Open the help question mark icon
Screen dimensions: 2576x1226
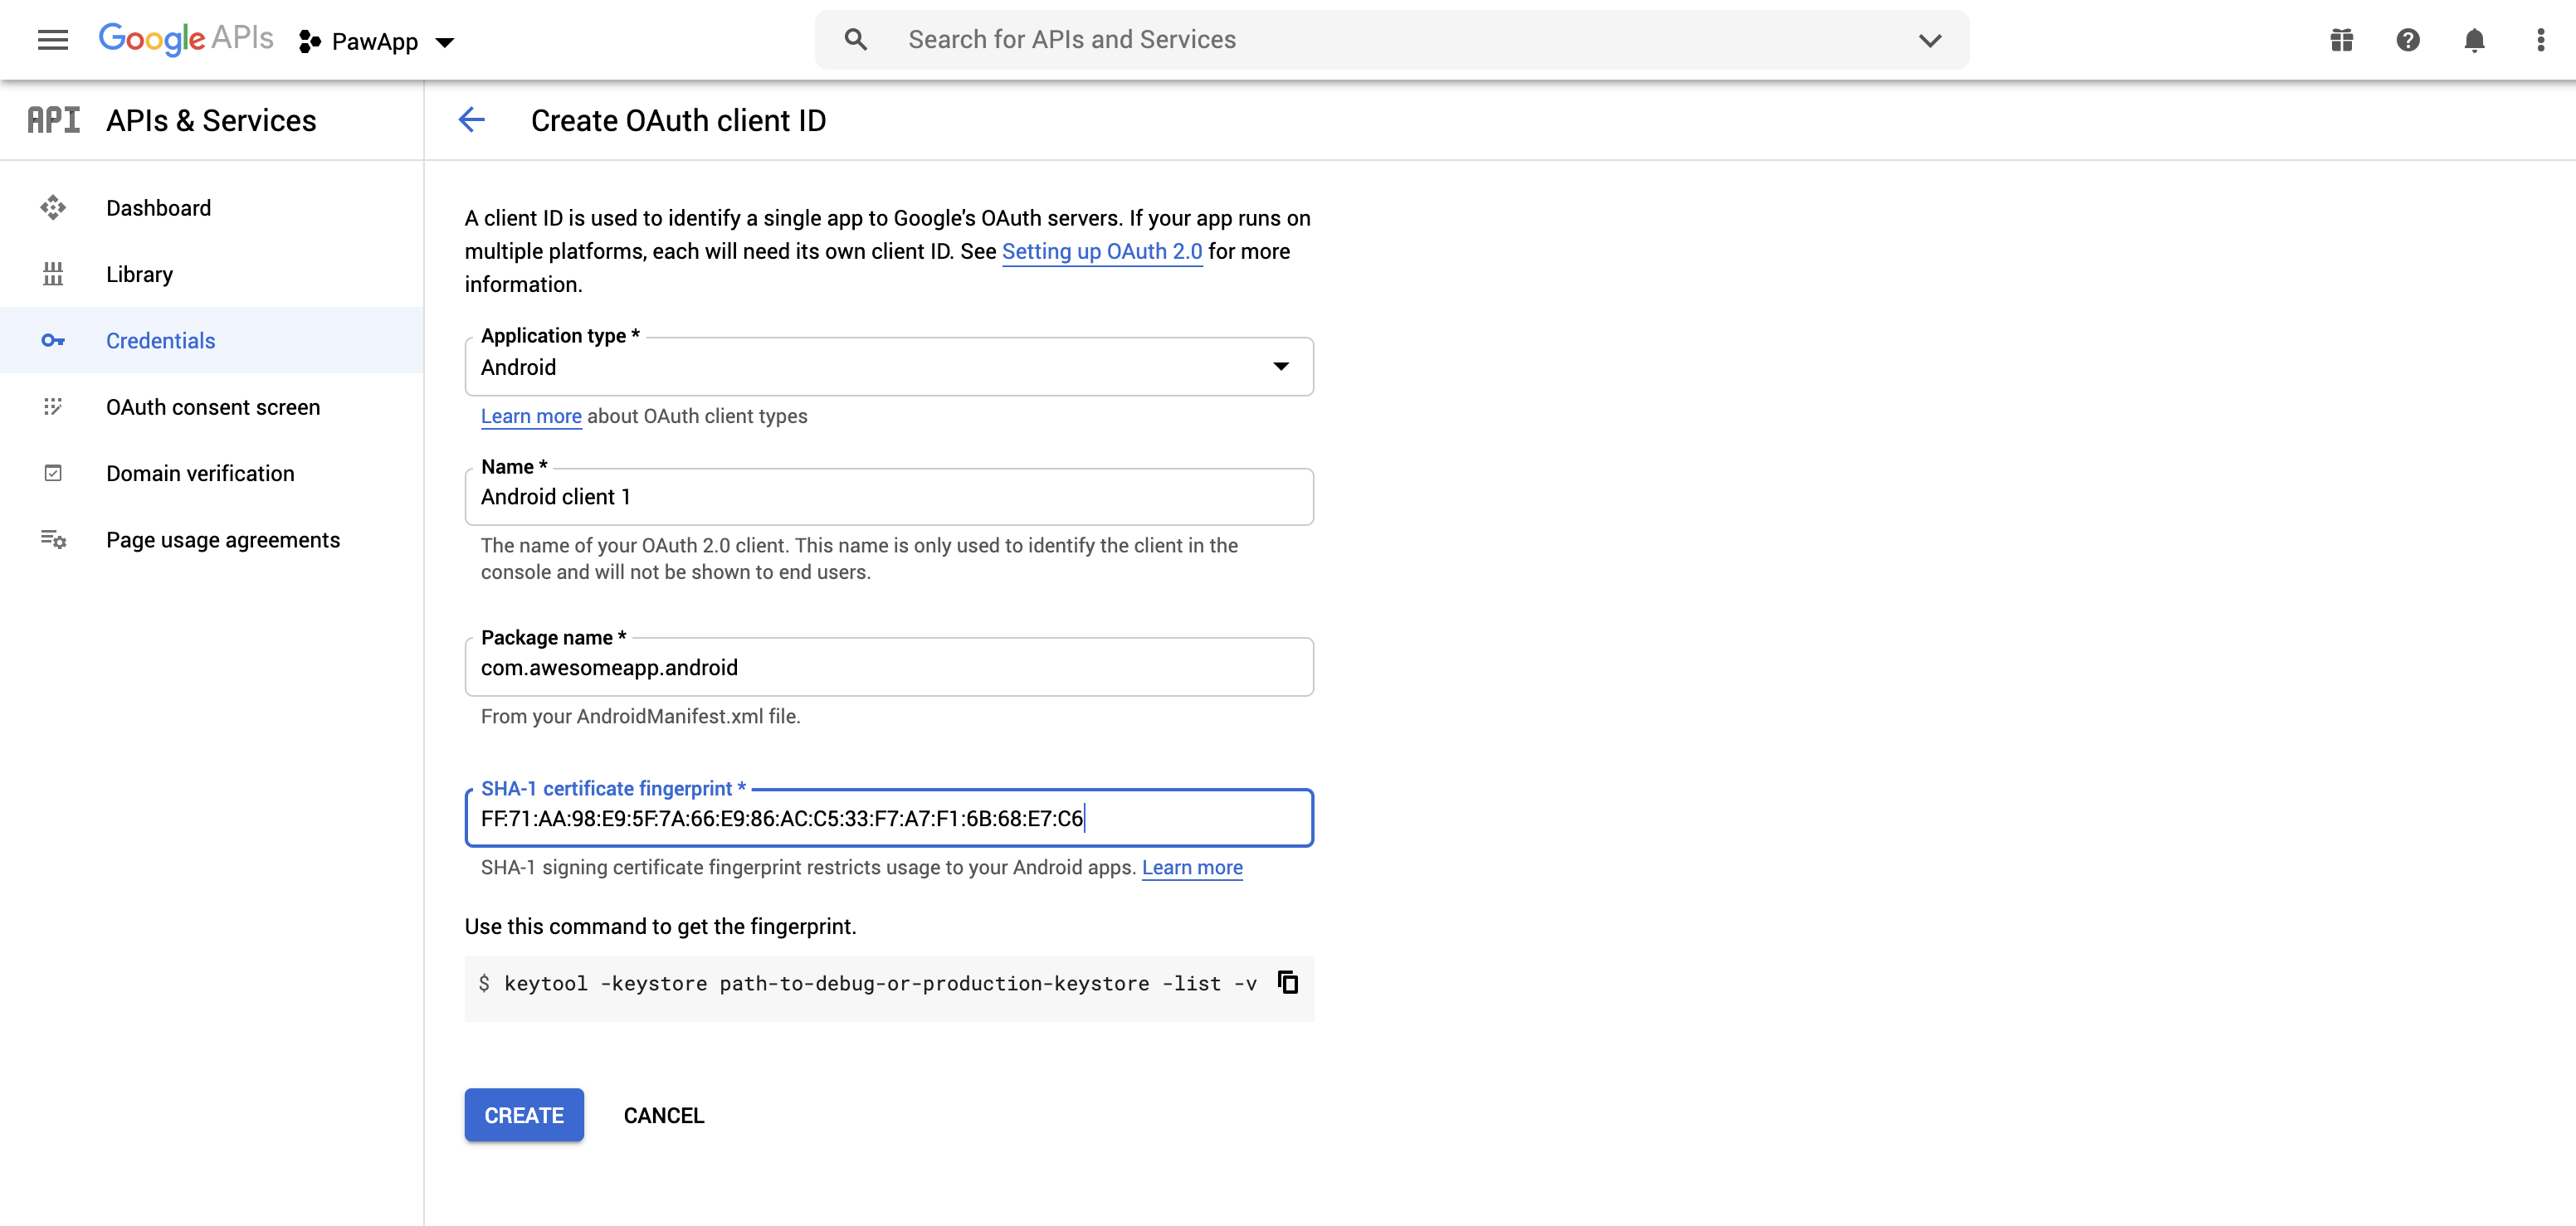(x=2407, y=40)
